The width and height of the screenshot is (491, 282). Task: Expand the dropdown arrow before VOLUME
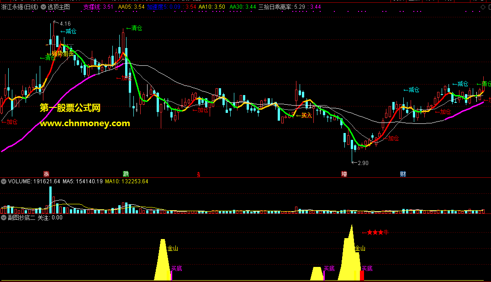click(4, 181)
